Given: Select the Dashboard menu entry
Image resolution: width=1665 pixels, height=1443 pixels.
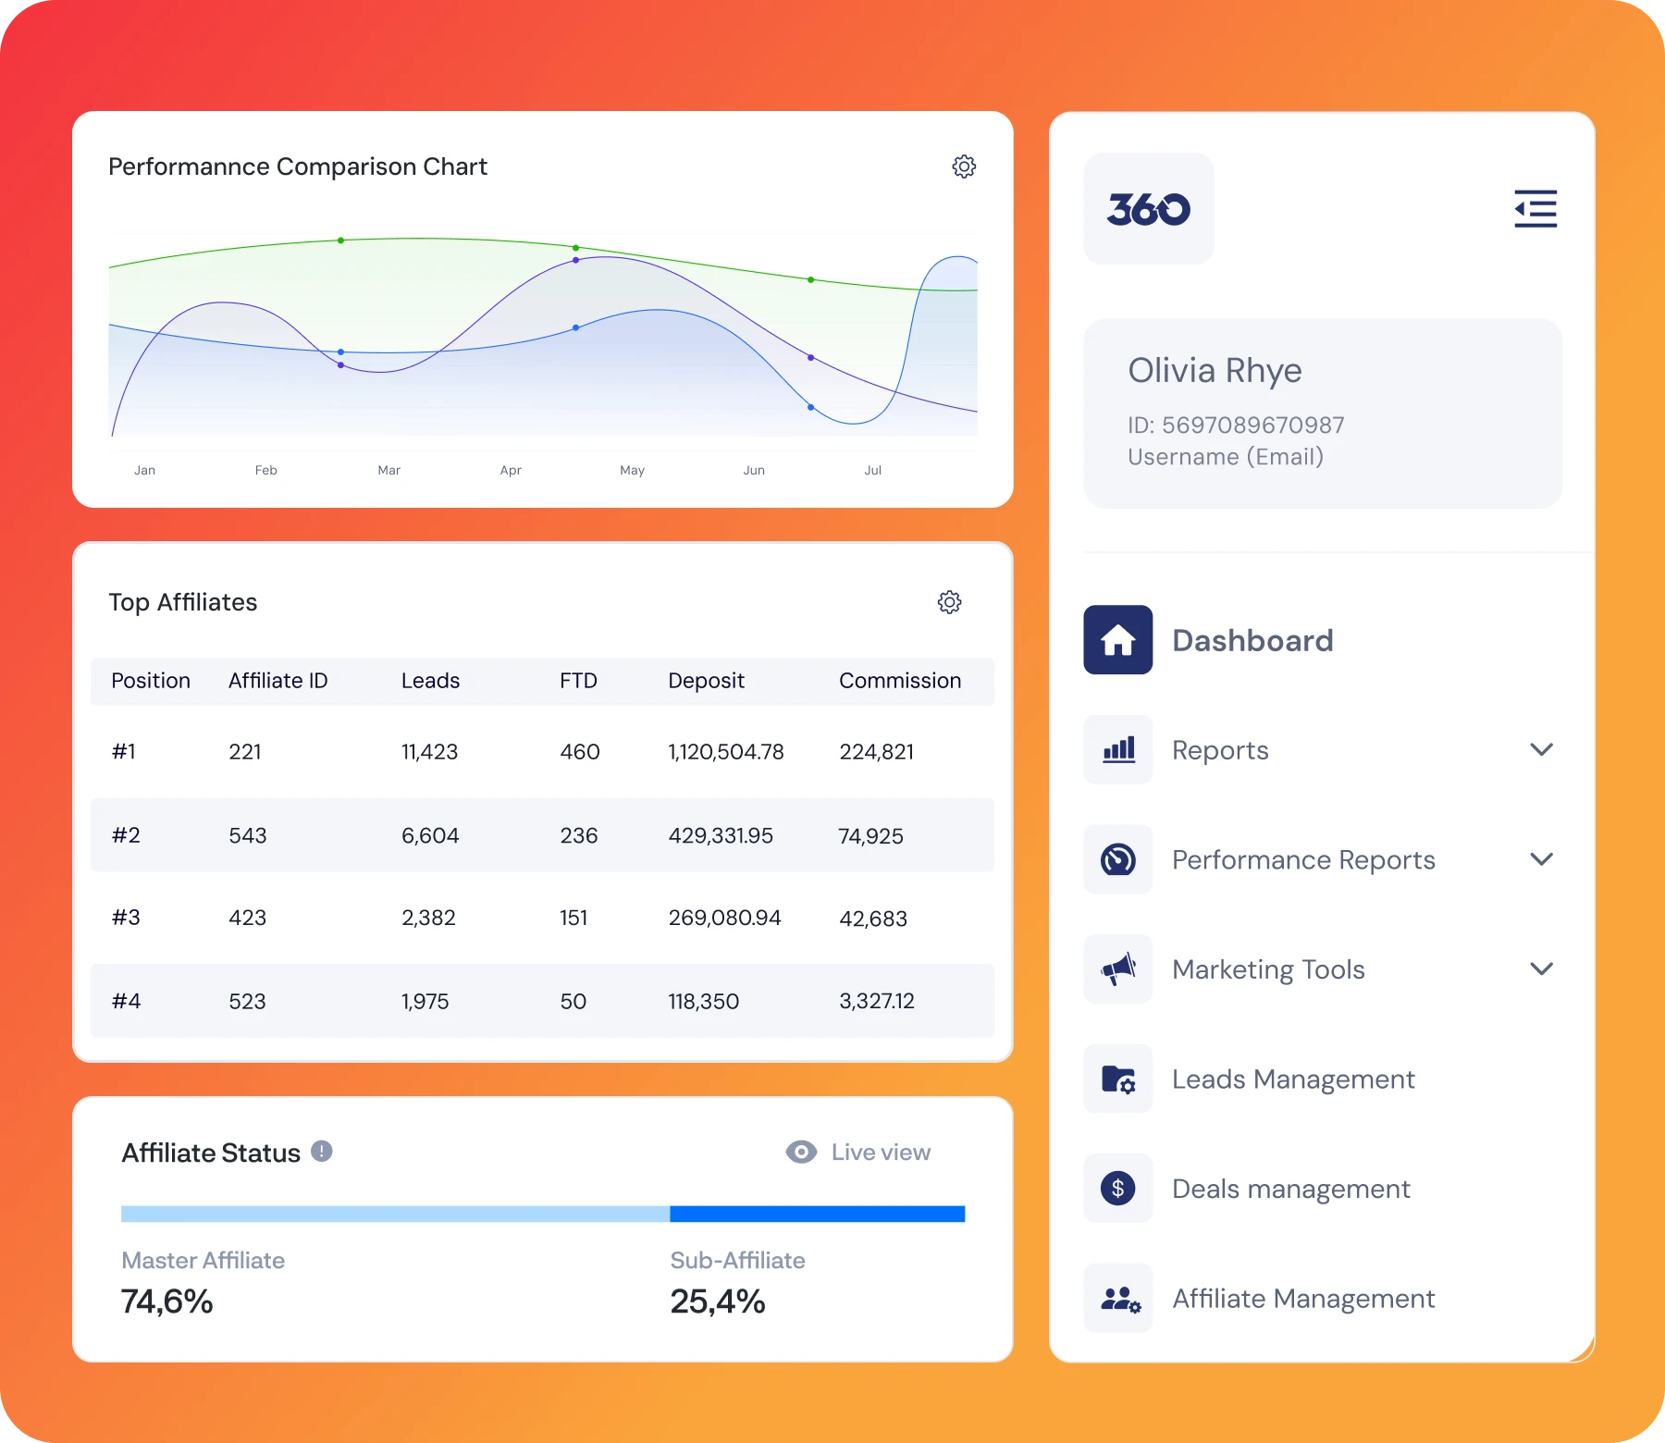Looking at the screenshot, I should 1253,639.
